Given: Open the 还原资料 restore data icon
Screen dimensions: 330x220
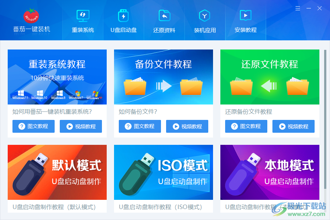Looking at the screenshot, I should point(164,16).
